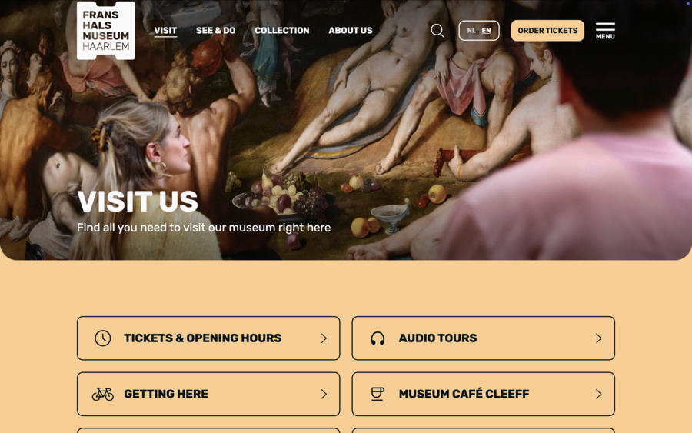Open the COLLECTION menu item
Image resolution: width=692 pixels, height=433 pixels.
tap(282, 31)
